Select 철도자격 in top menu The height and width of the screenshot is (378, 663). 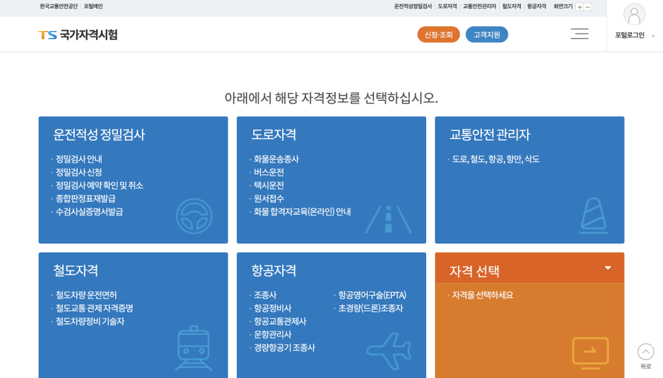511,6
